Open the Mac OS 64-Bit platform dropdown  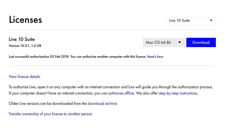[164, 42]
